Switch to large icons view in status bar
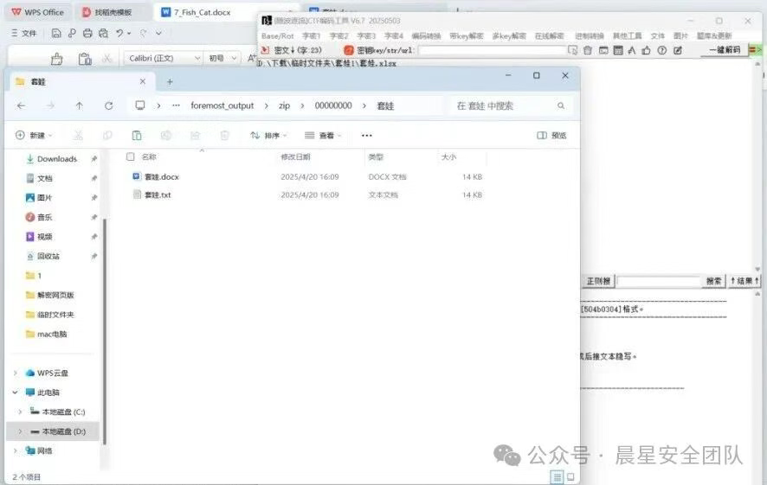Viewport: 767px width, 485px height. coord(570,477)
